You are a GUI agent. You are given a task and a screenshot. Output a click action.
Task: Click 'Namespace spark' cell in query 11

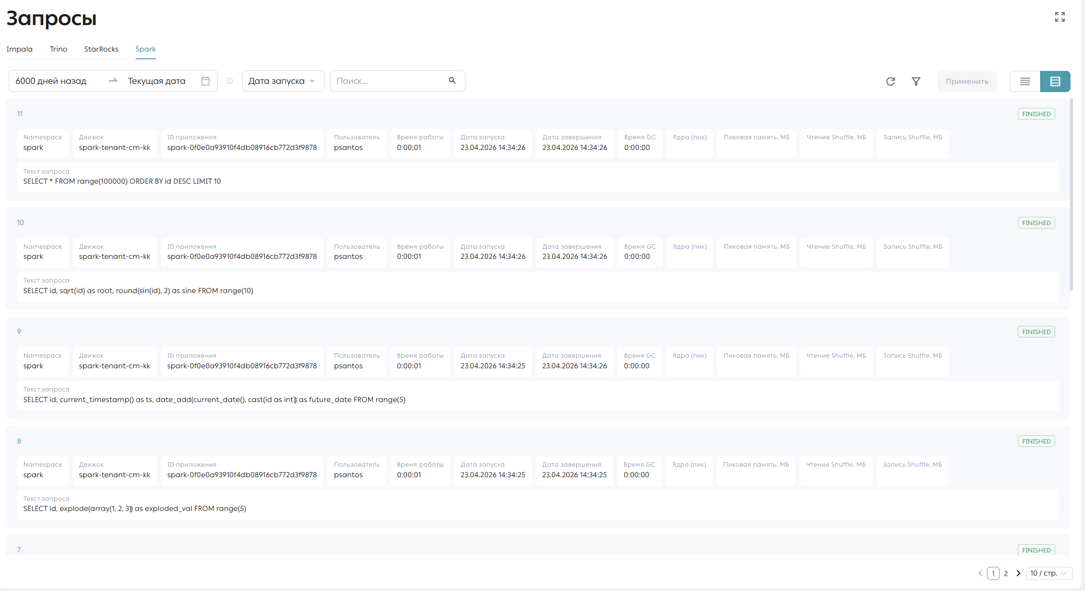tap(42, 143)
